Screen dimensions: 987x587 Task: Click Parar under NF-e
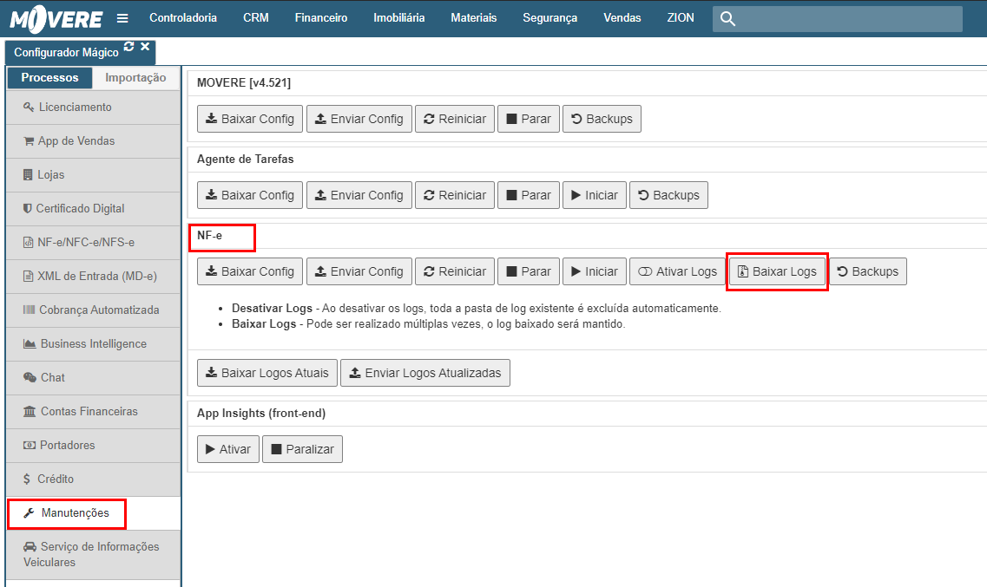[x=529, y=271]
